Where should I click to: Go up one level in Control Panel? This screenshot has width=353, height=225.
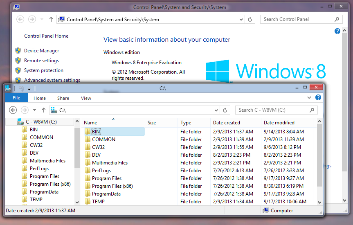click(51, 19)
